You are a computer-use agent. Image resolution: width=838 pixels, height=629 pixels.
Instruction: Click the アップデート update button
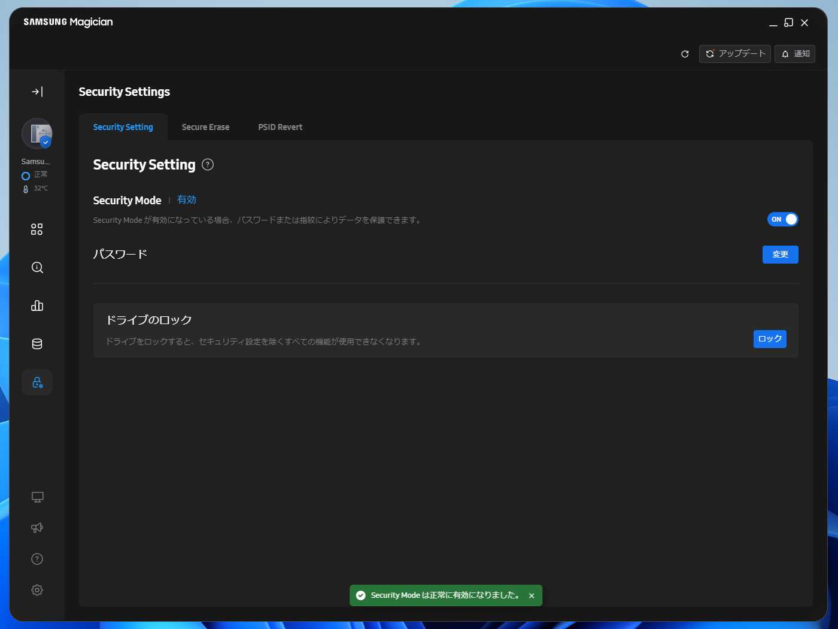pyautogui.click(x=735, y=54)
